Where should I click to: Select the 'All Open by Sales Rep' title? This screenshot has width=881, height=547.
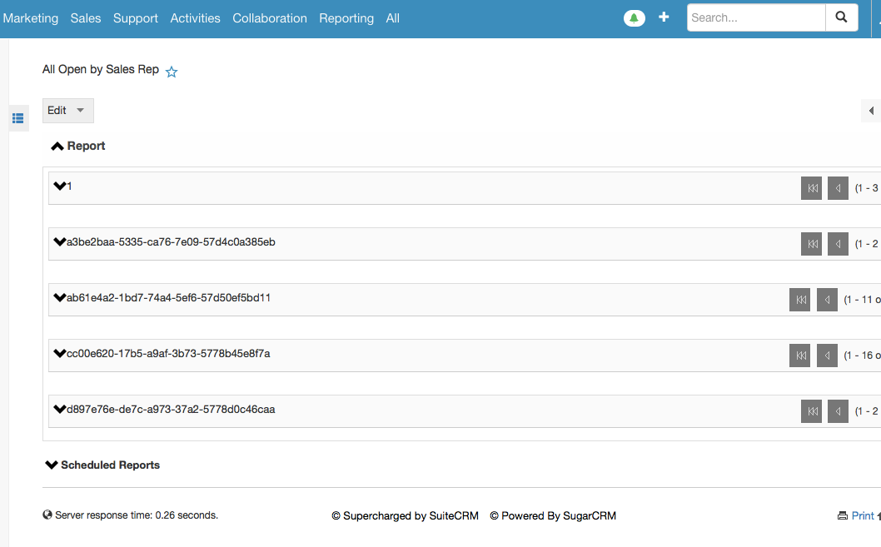(x=101, y=69)
